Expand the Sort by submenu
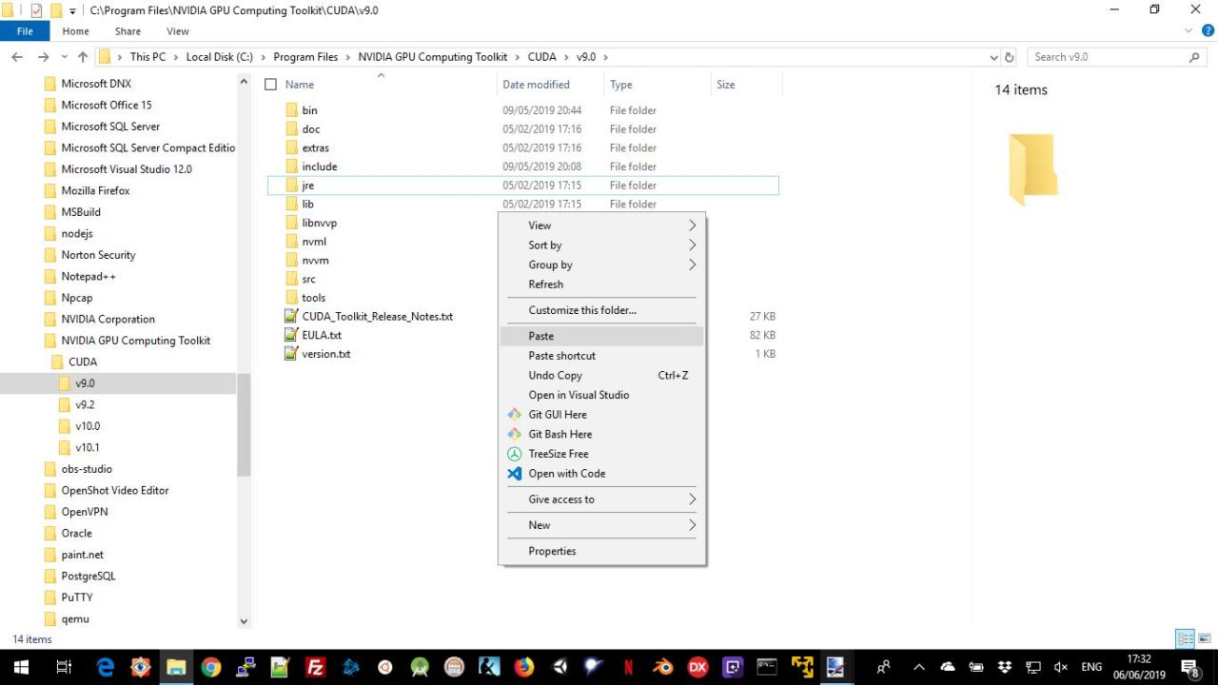This screenshot has width=1218, height=685. (x=601, y=245)
